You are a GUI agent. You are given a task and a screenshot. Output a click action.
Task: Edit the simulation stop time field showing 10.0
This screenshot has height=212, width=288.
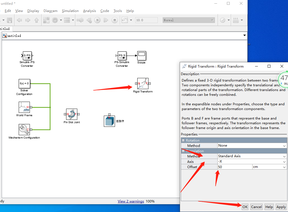tap(146, 20)
